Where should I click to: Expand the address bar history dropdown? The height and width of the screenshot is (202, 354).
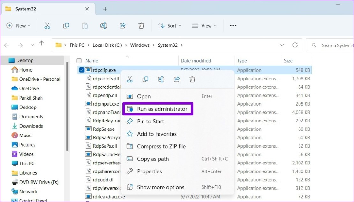[x=282, y=45]
